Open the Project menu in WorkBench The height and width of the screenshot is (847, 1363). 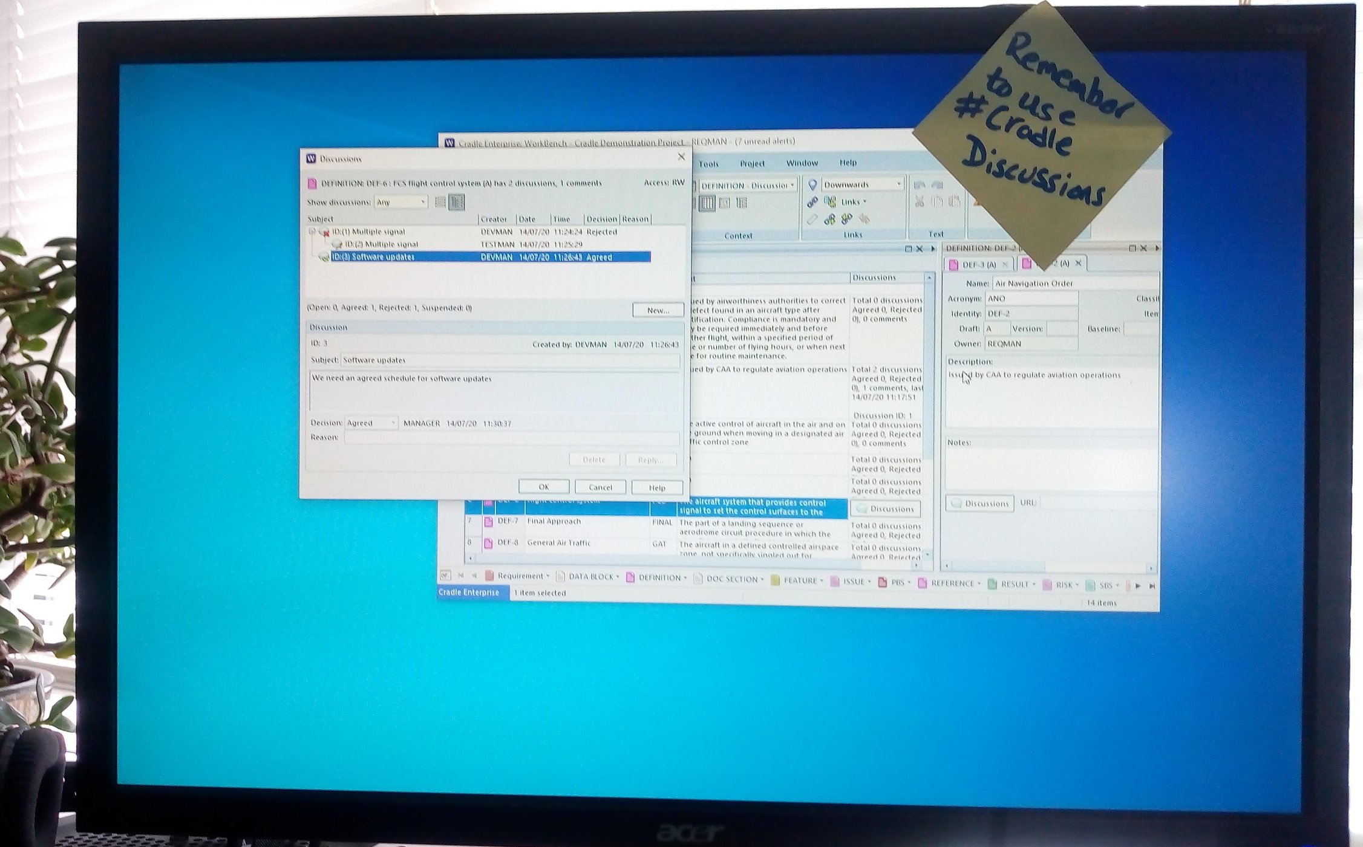click(x=752, y=163)
